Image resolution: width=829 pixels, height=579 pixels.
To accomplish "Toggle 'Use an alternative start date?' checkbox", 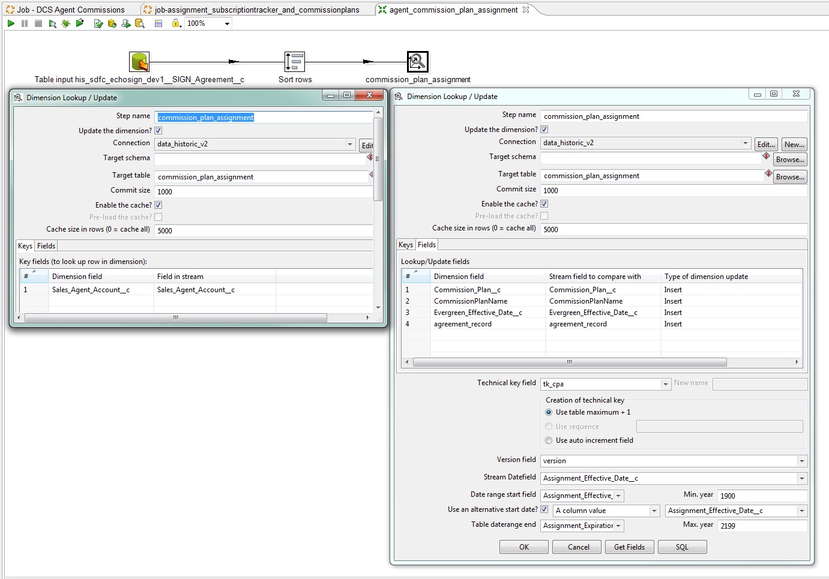I will coord(544,509).
